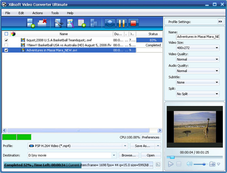Screen dimensions: 227x173
Task: Open the Effects magic wand tool
Action: pos(70,23)
